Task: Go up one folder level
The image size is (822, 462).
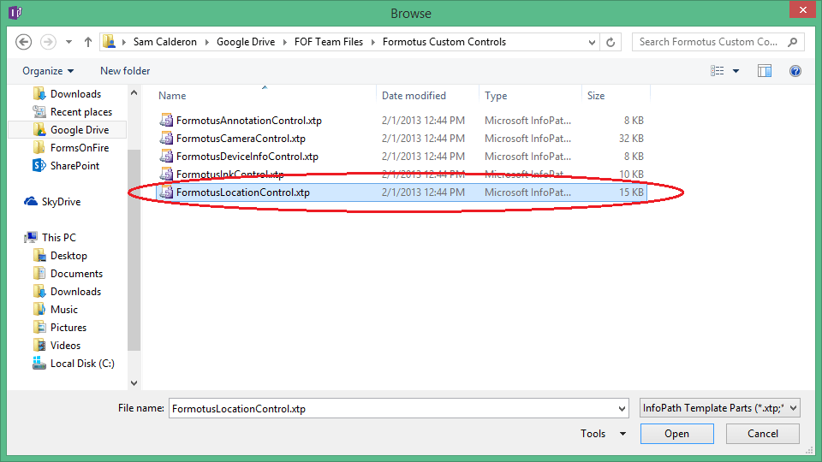Action: (88, 42)
